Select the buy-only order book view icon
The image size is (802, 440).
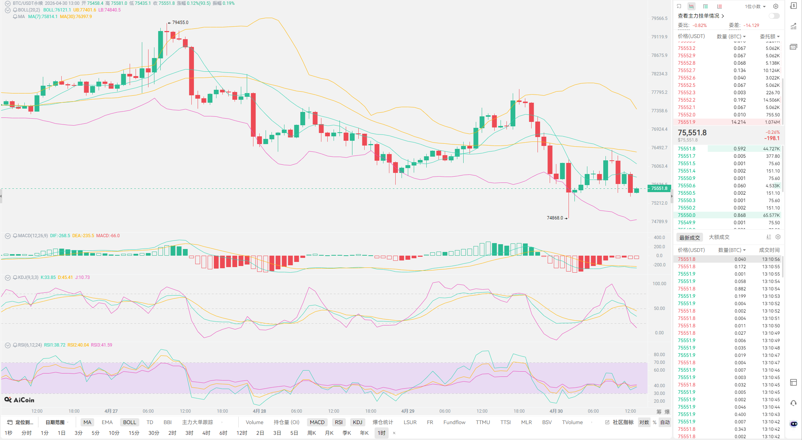coord(705,6)
